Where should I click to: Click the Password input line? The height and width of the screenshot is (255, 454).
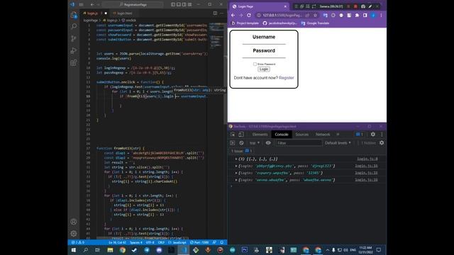pyautogui.click(x=264, y=56)
